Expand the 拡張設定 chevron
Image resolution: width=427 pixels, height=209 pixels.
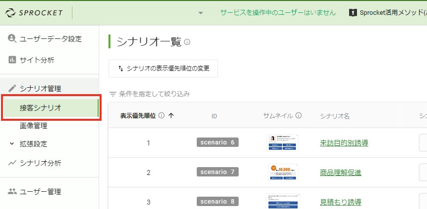click(x=12, y=144)
